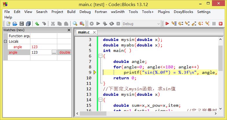The image size is (227, 120).
Task: Click the Chinese comment on line 12
Action: [x=139, y=89]
